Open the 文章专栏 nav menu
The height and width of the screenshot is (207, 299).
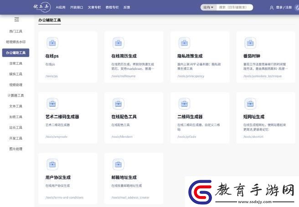click(94, 7)
